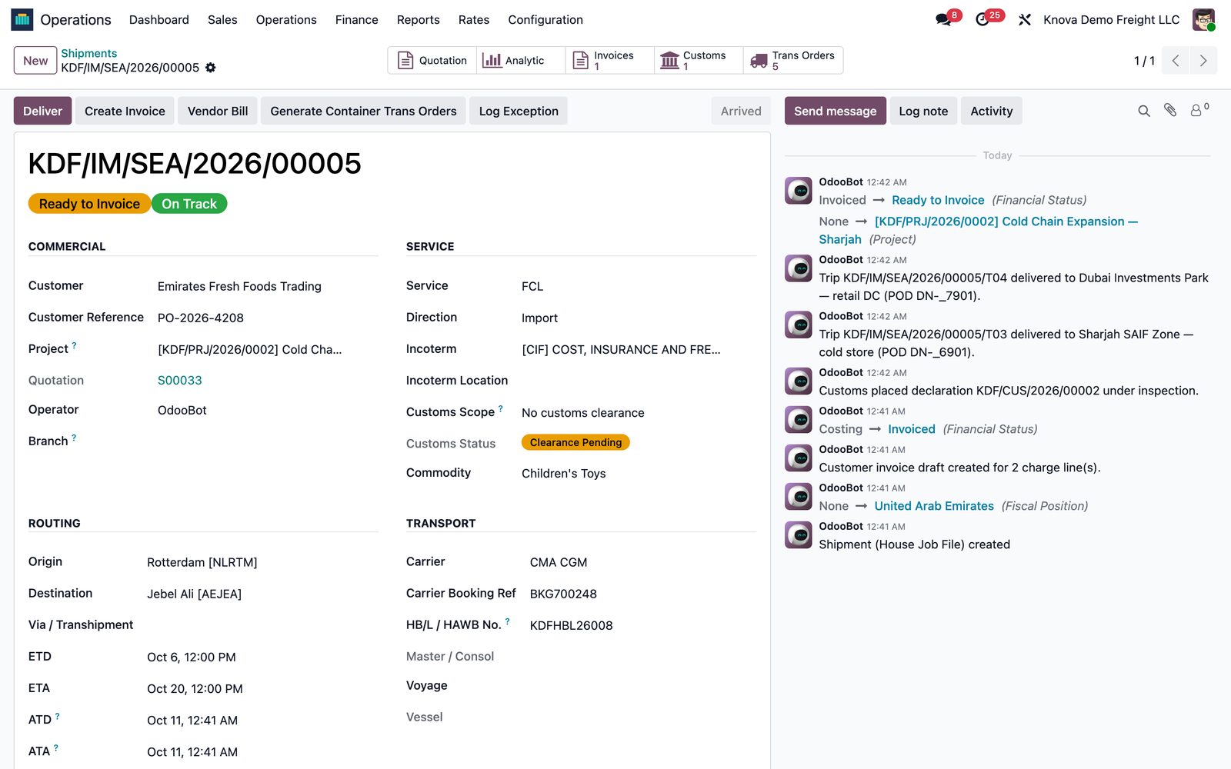The height and width of the screenshot is (769, 1231).
Task: Open the Analytic smart button
Action: (x=521, y=60)
